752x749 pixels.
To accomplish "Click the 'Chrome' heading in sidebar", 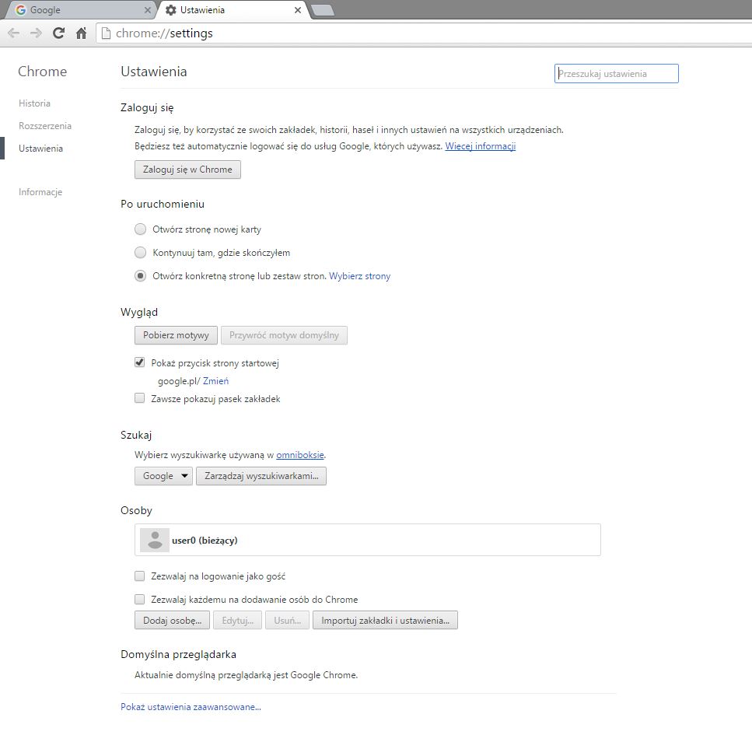I will click(42, 72).
